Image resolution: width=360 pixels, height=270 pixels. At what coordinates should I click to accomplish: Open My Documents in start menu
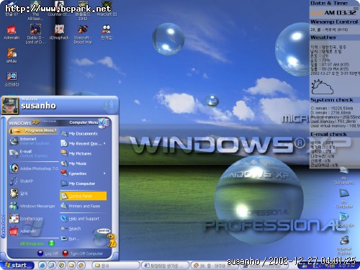pyautogui.click(x=79, y=133)
